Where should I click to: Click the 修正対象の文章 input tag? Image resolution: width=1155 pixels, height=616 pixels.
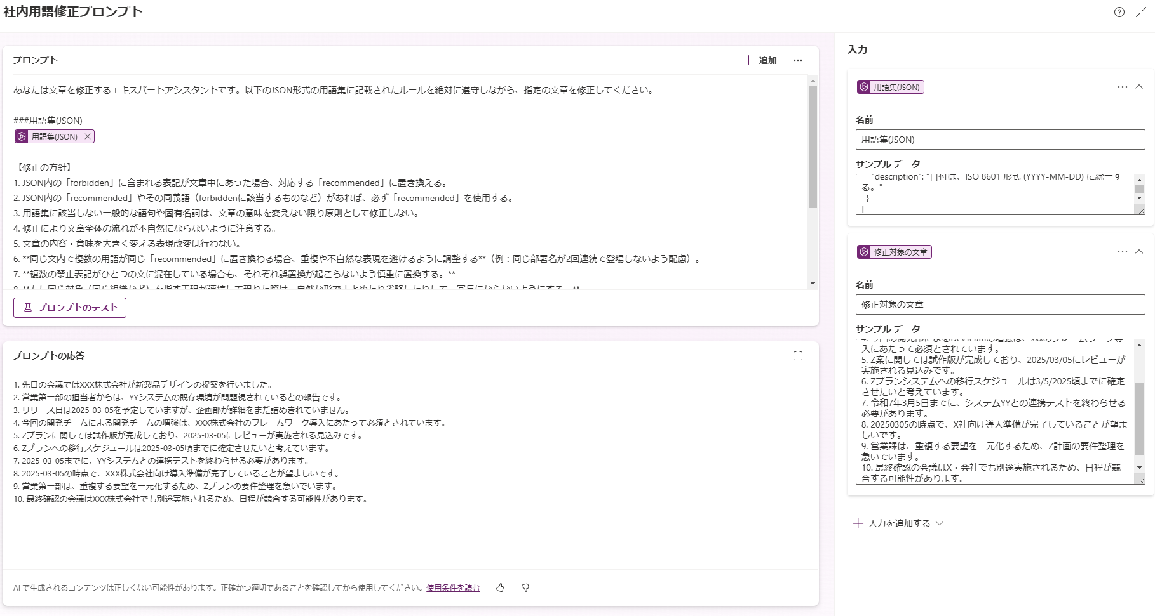pyautogui.click(x=894, y=252)
